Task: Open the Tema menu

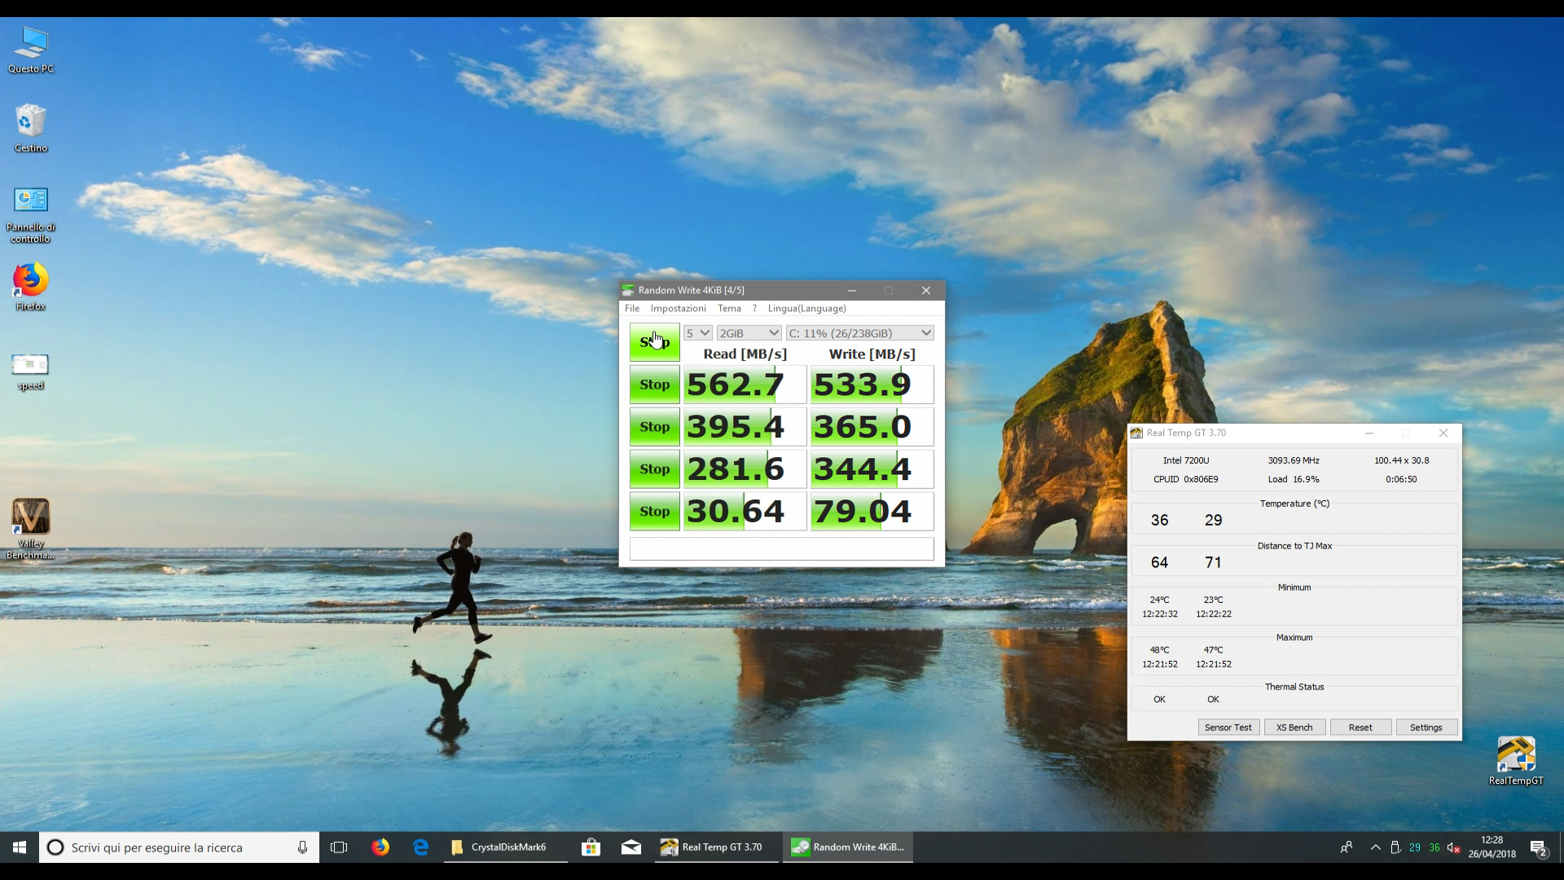Action: 729,309
